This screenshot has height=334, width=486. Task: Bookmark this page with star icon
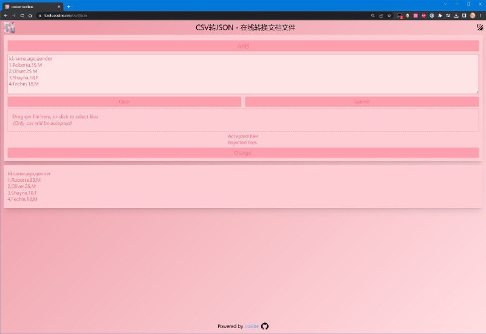(x=389, y=15)
